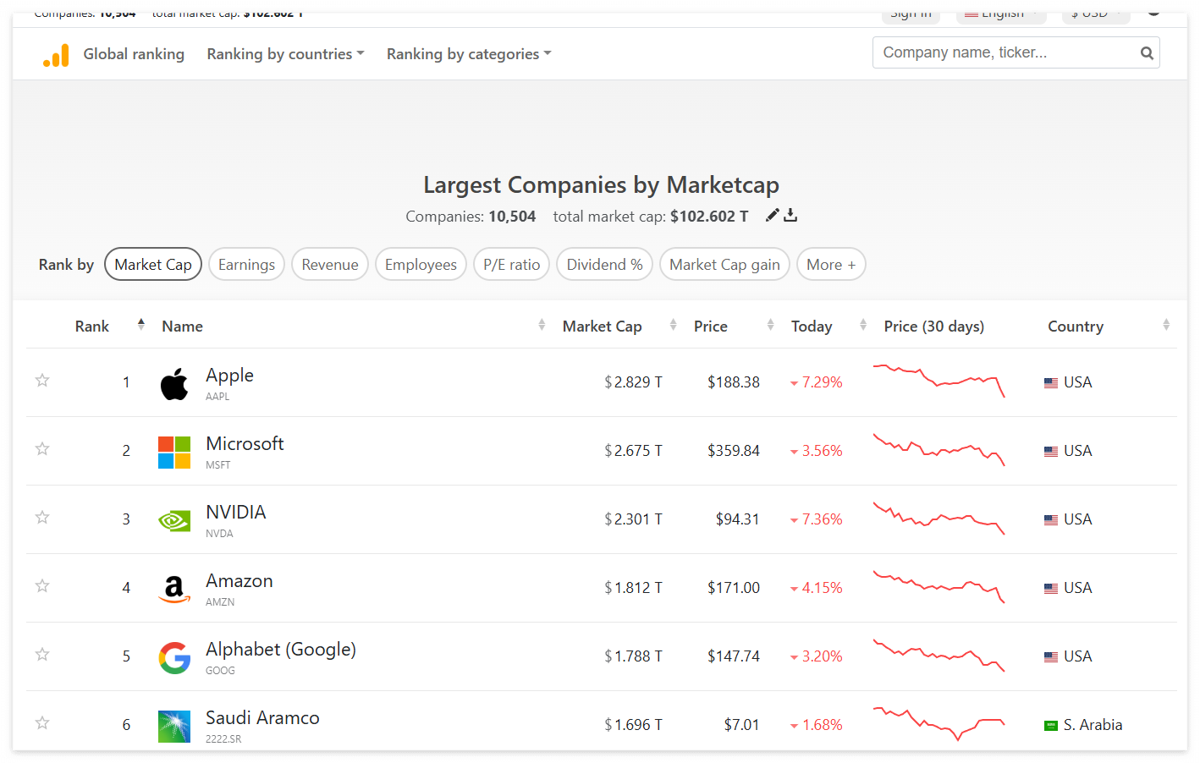Star Alphabet (Google) as favorite
This screenshot has width=1200, height=763.
click(x=42, y=654)
